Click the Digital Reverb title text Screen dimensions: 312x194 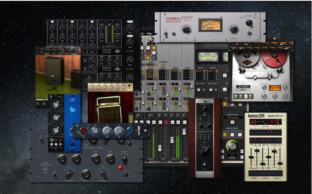click(275, 116)
